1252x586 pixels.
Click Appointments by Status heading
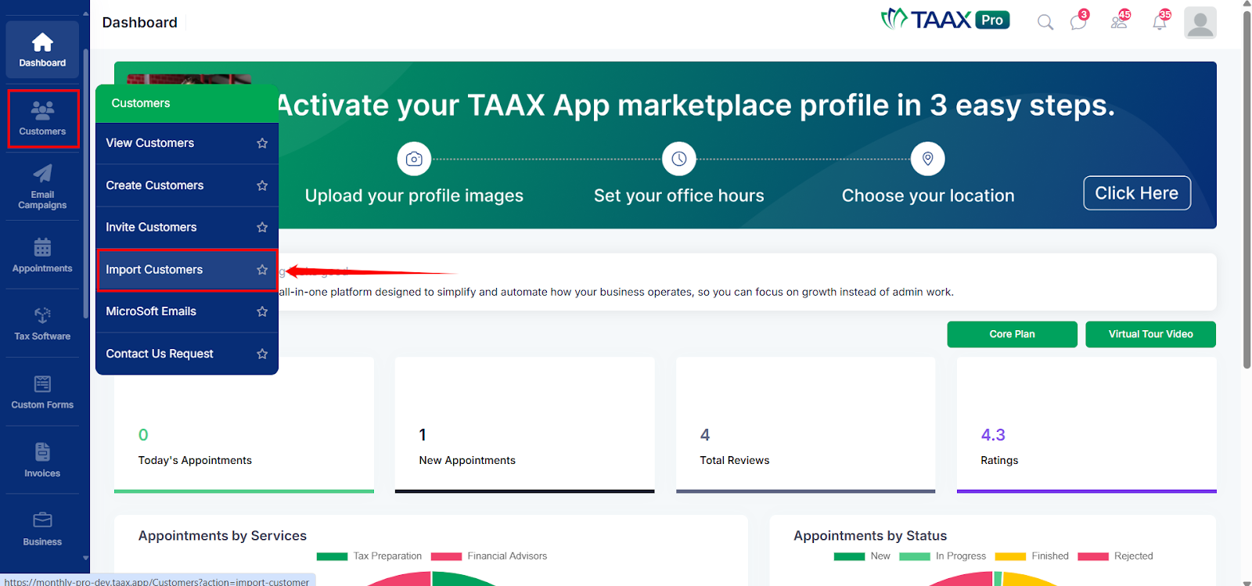pos(870,536)
